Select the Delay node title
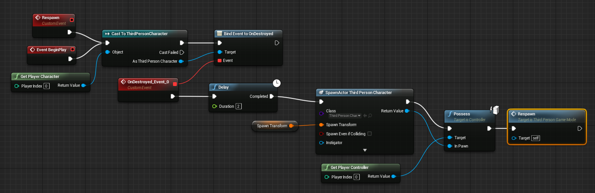595x193 pixels. 223,87
